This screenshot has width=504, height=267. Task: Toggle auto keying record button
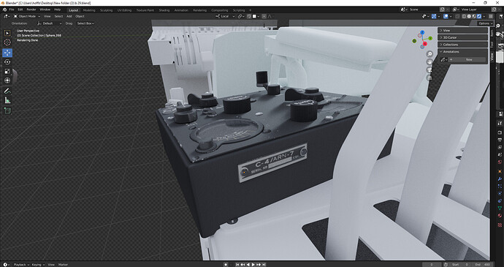[226, 264]
